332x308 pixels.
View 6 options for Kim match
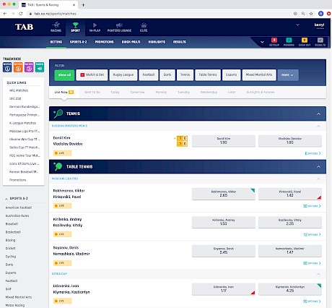313,153
